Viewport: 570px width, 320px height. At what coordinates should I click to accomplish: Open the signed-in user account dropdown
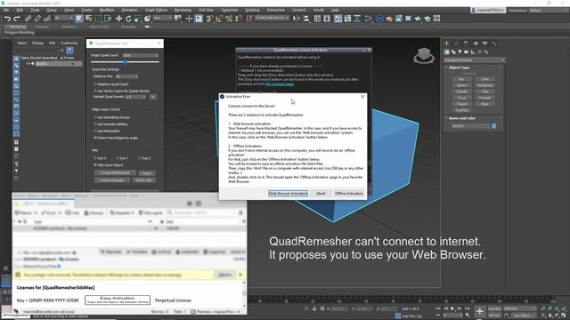487,10
